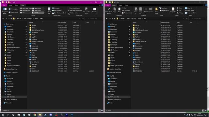Open Windows Start menu
Image resolution: width=209 pixels, height=117 pixels.
pos(3,115)
